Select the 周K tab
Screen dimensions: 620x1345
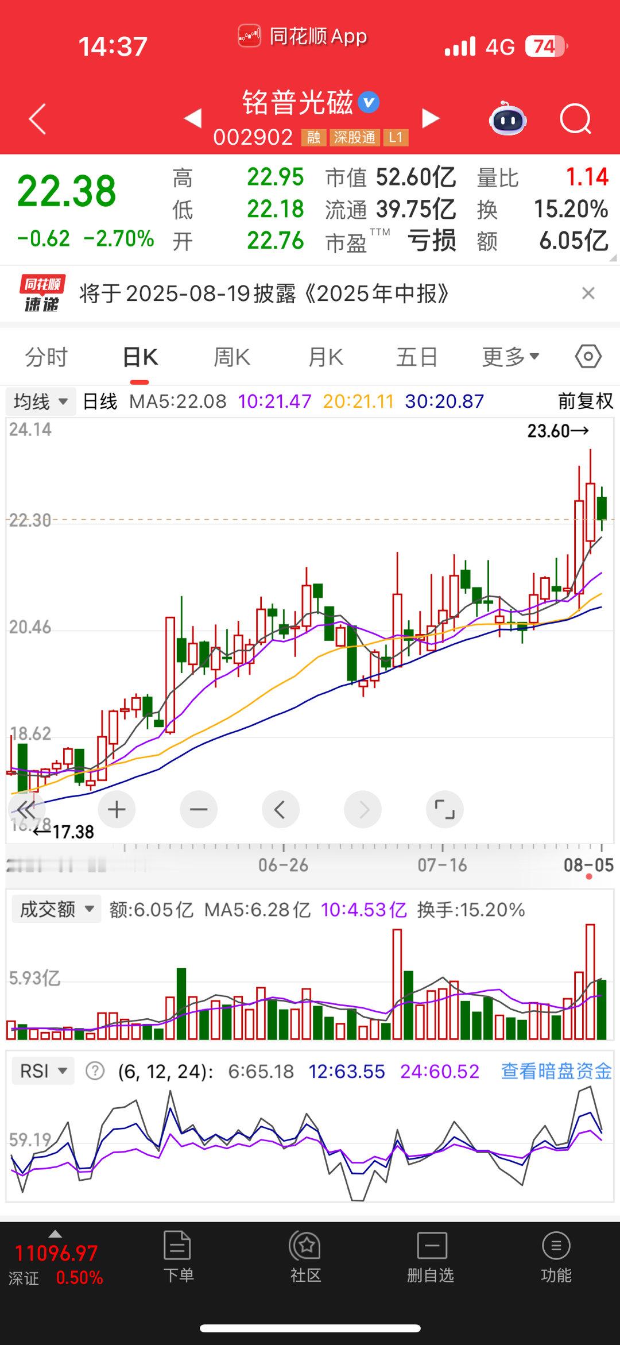(x=232, y=357)
